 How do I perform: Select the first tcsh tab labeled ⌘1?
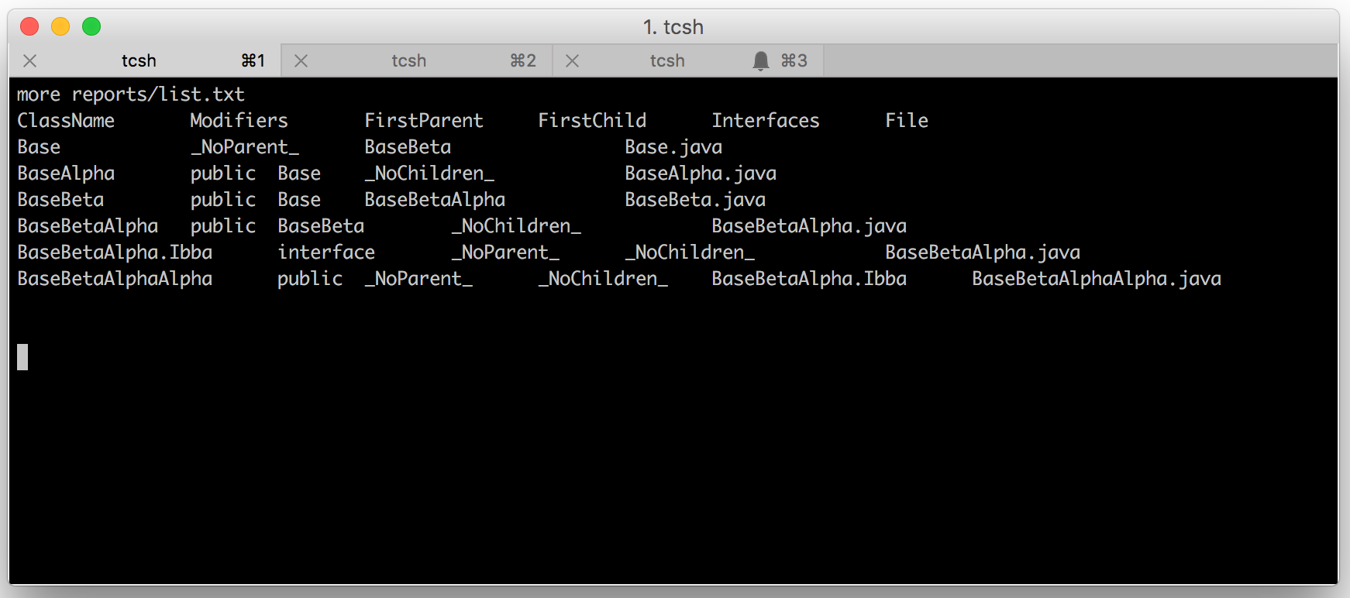145,60
